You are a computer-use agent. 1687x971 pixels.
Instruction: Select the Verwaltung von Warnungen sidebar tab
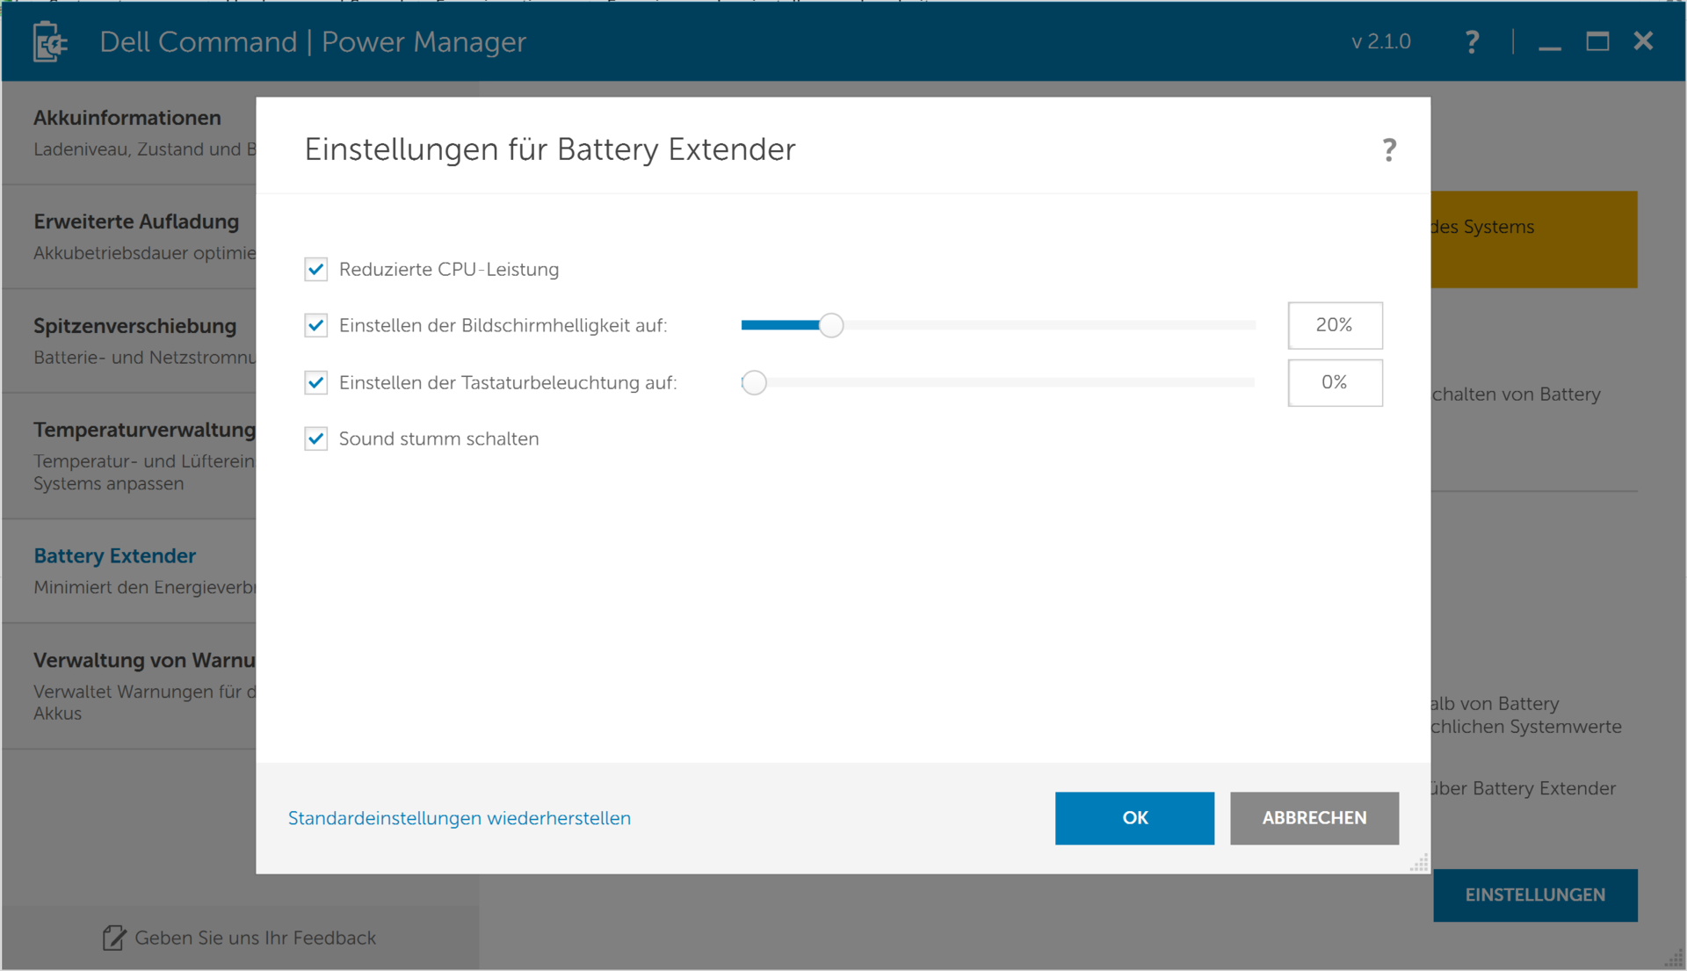pyautogui.click(x=130, y=686)
